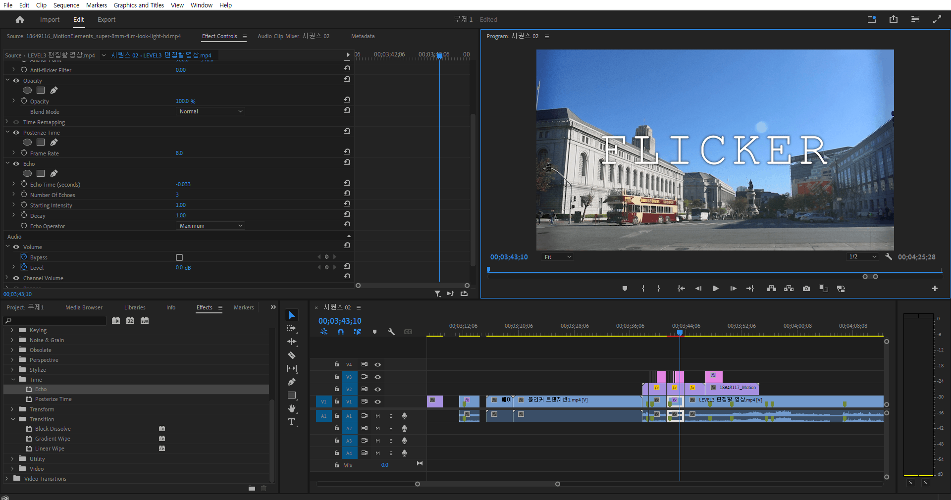Switch to the Media Browser tab
This screenshot has height=500, width=951.
point(84,307)
